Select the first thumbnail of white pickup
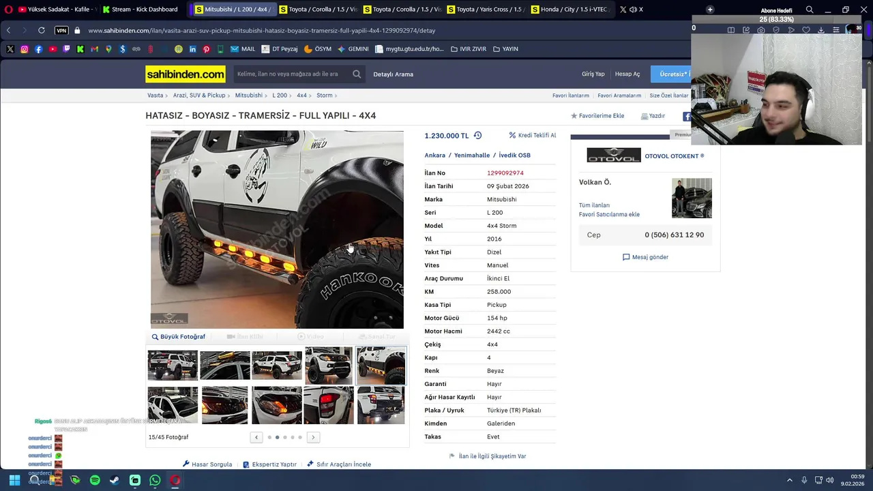Screen dimensions: 873x491 (x=173, y=365)
